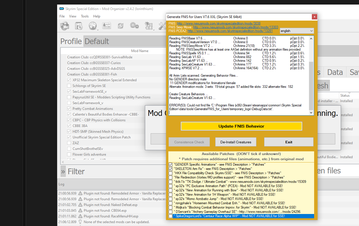Click the Consistence Check button

(x=189, y=142)
